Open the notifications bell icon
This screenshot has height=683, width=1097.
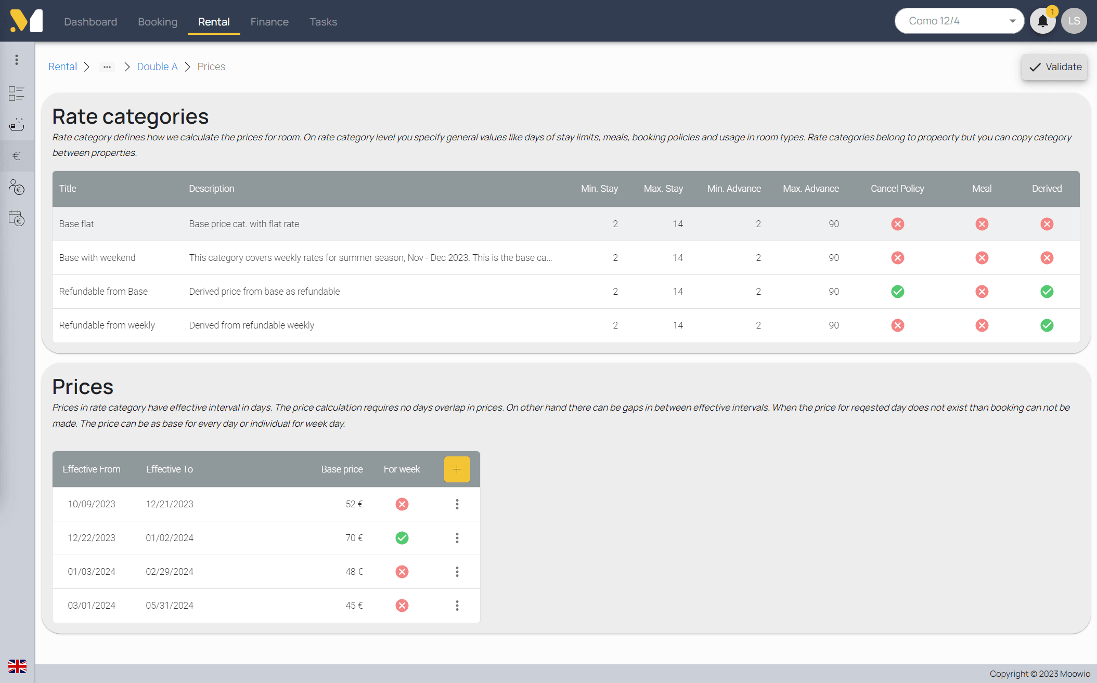1042,21
